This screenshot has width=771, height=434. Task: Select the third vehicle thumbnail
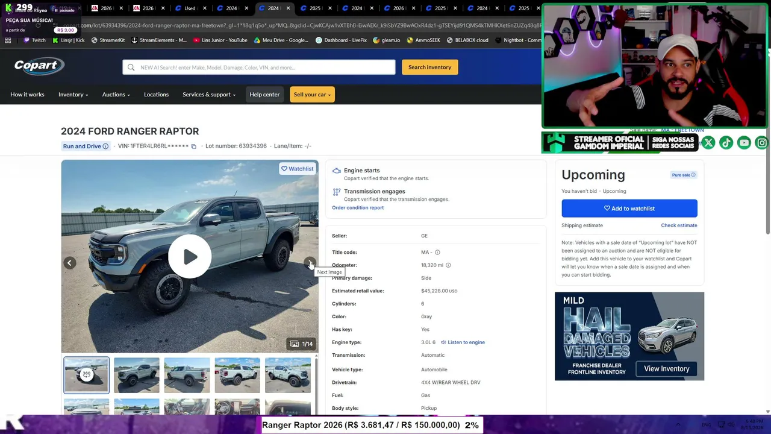point(187,375)
